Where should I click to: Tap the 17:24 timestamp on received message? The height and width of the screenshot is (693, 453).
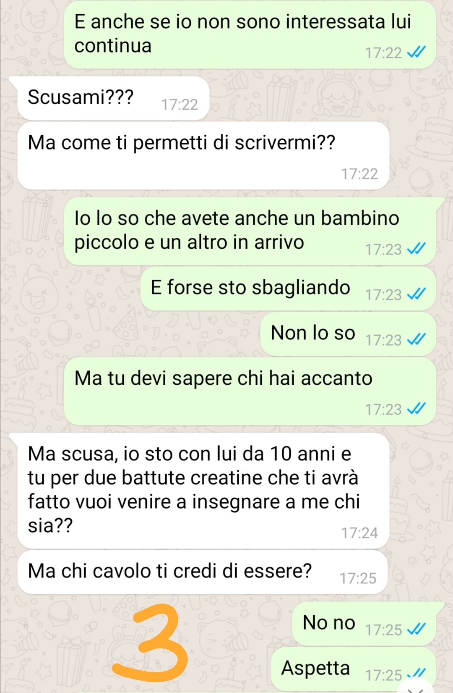(x=359, y=533)
